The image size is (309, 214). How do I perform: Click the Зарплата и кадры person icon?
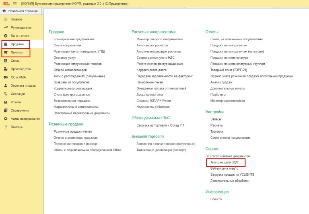pos(6,85)
